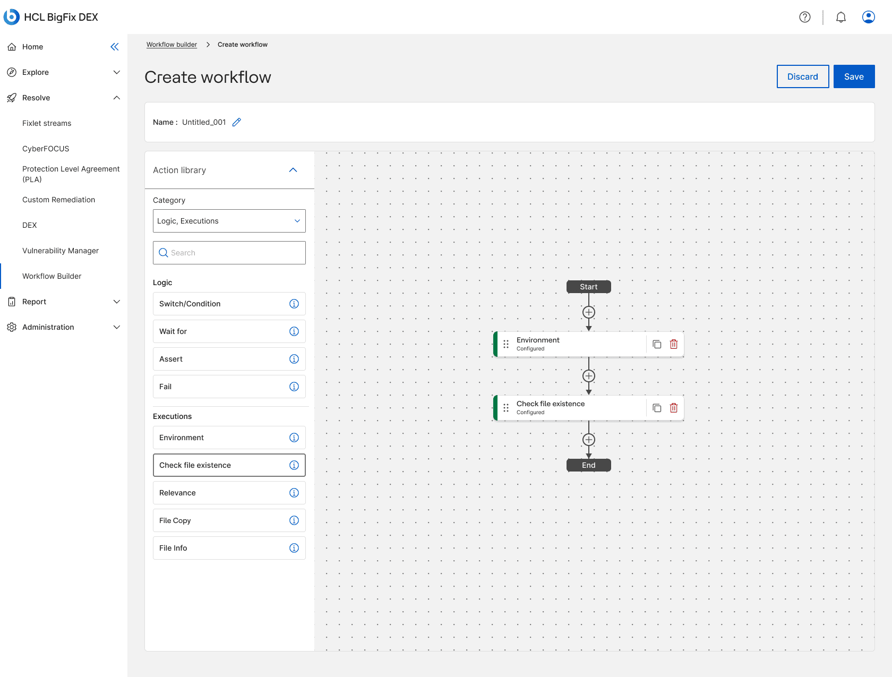Collapse the sidebar with double chevron icon

115,47
